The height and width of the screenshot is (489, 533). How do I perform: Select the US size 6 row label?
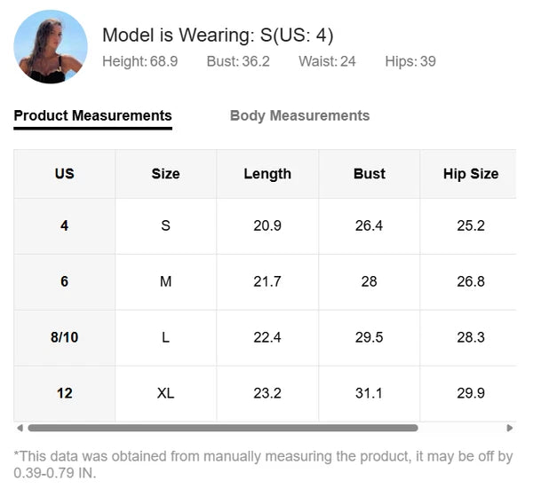click(x=64, y=281)
